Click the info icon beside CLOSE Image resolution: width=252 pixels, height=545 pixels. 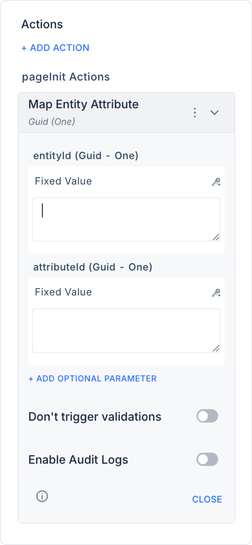click(x=42, y=496)
